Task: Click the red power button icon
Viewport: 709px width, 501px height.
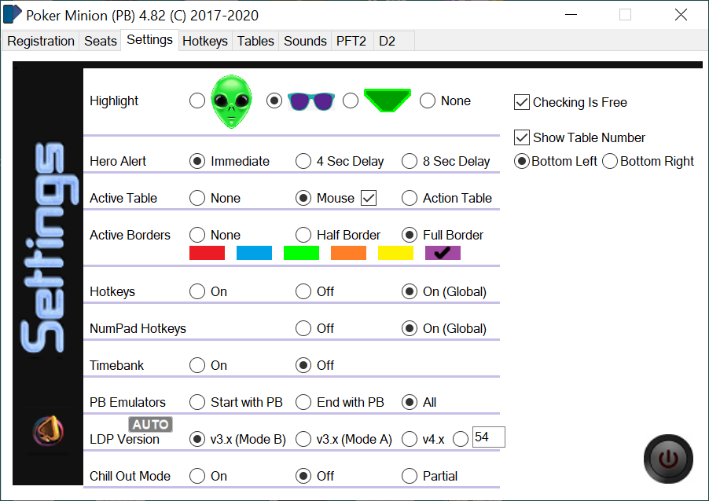Action: [668, 459]
